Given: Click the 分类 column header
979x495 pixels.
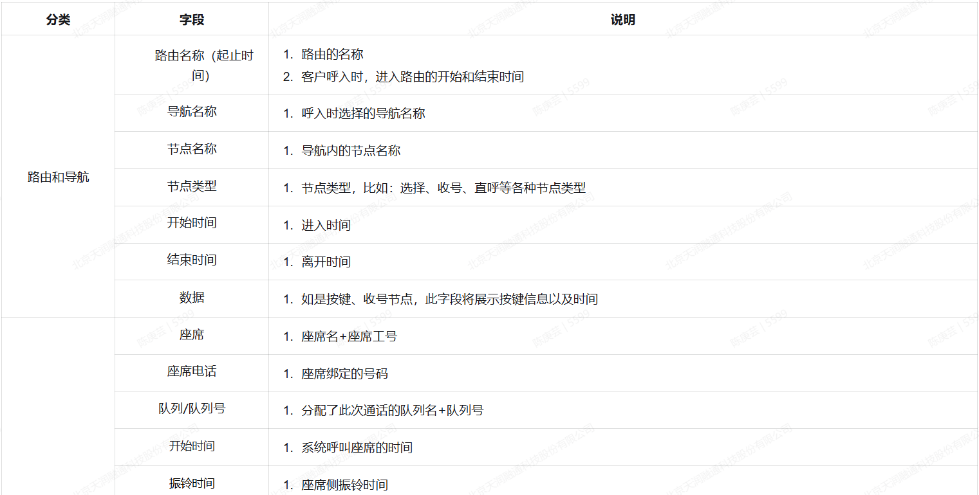Looking at the screenshot, I should pyautogui.click(x=58, y=20).
